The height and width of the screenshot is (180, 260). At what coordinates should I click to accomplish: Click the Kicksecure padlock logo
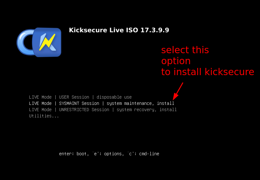click(x=39, y=42)
